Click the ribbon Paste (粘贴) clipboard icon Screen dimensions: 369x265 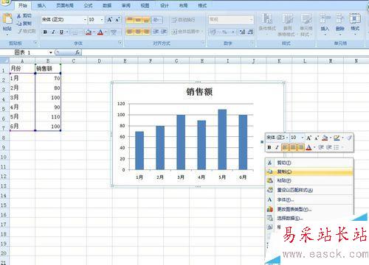point(7,19)
